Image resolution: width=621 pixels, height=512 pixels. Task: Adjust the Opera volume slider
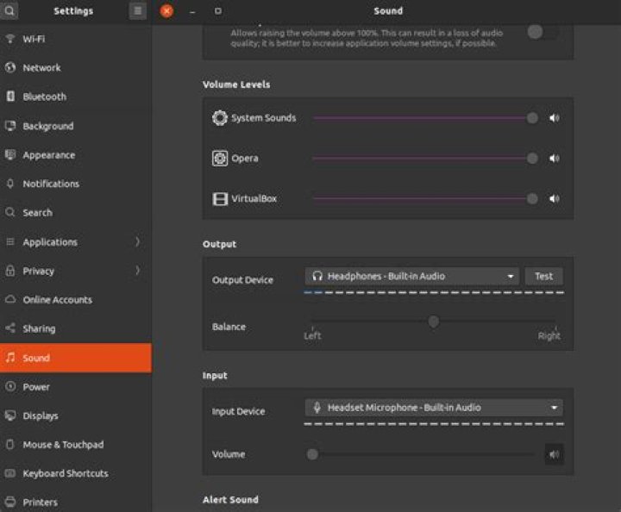[426, 159]
